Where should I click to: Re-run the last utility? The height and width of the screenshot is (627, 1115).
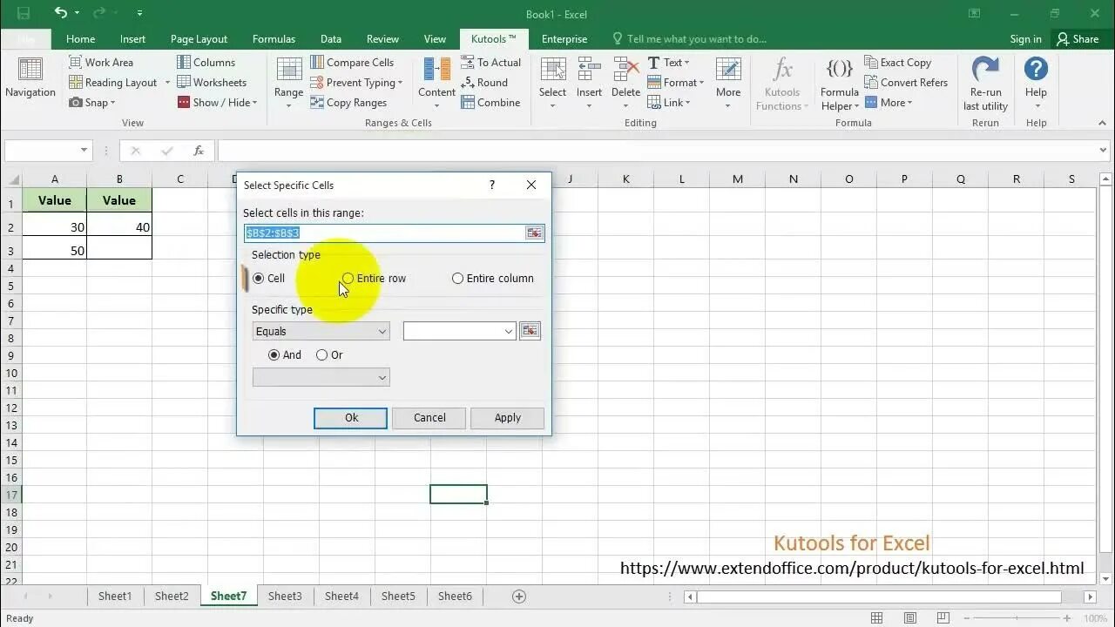click(985, 84)
